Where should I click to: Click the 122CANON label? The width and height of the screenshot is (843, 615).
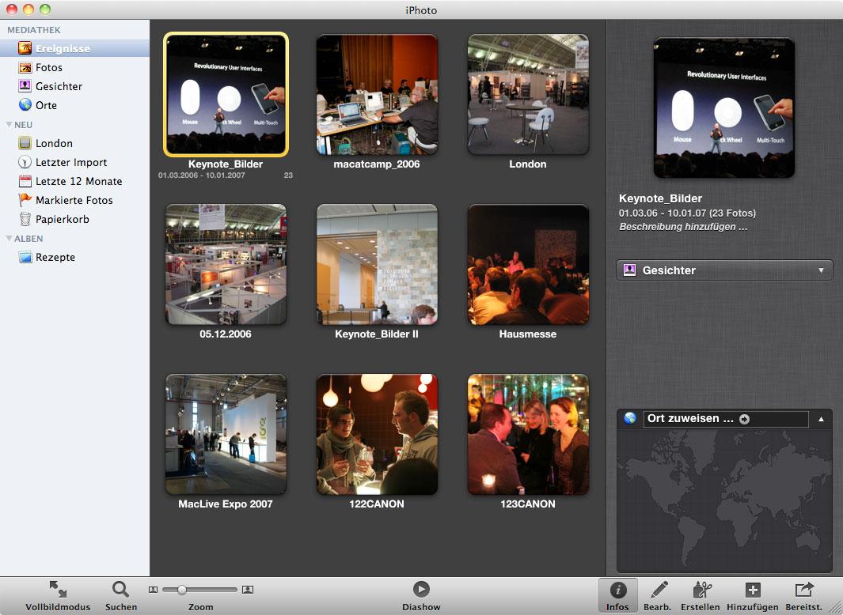click(376, 504)
